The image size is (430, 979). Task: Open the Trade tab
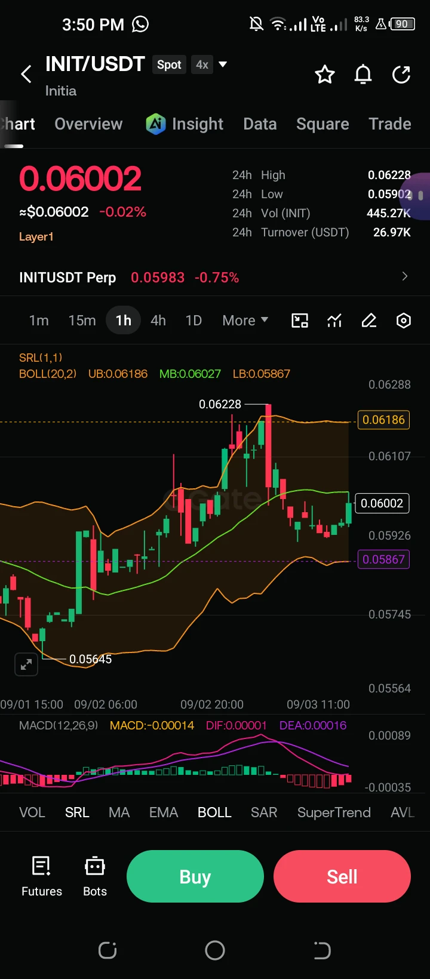click(390, 124)
